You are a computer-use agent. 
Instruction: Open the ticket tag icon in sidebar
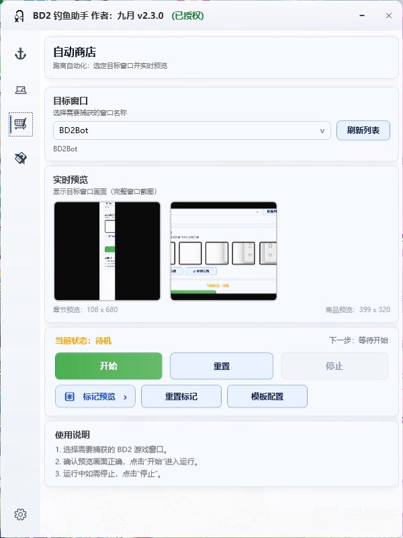[21, 158]
